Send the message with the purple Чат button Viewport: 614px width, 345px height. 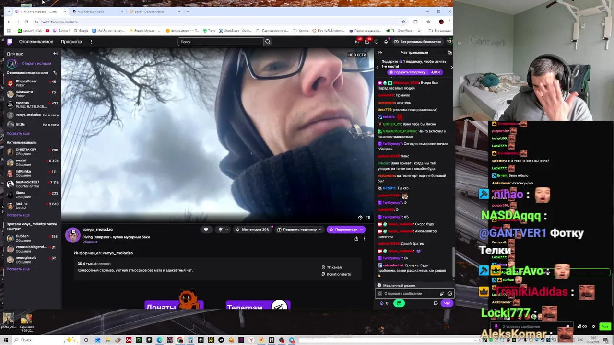pos(447,303)
